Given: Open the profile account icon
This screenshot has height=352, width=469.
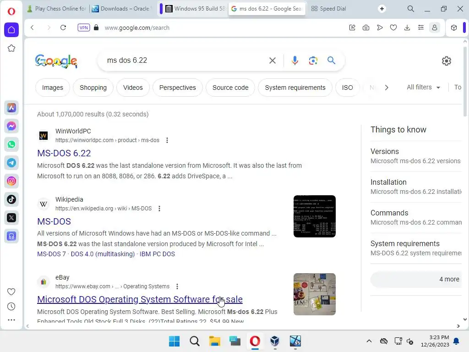Looking at the screenshot, I should point(435,27).
